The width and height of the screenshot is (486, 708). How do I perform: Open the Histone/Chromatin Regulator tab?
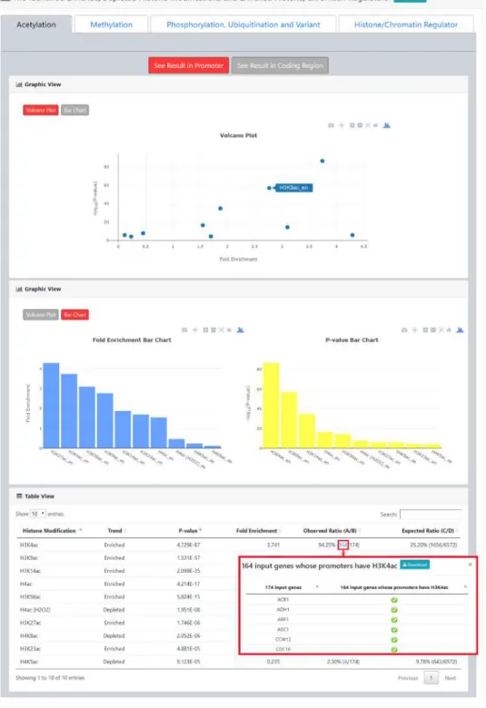(406, 25)
